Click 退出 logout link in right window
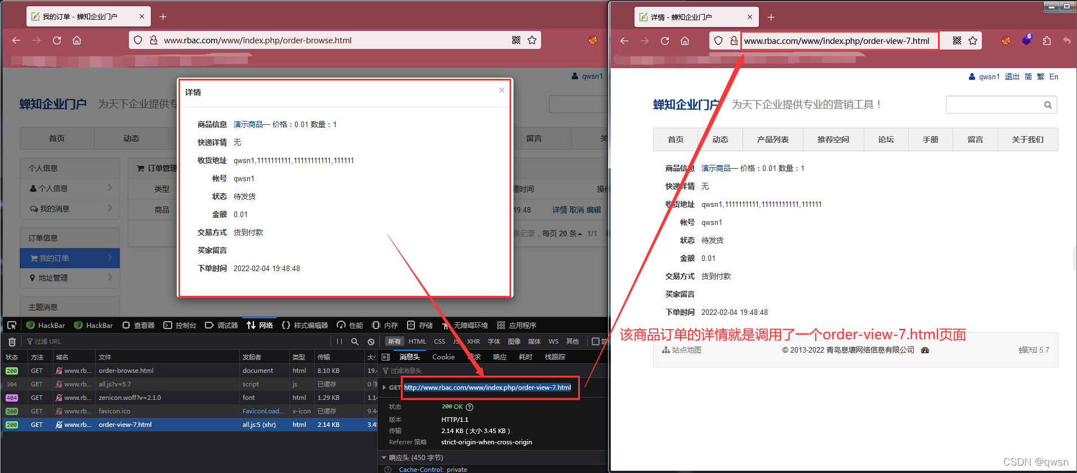This screenshot has width=1077, height=473. pyautogui.click(x=1012, y=76)
